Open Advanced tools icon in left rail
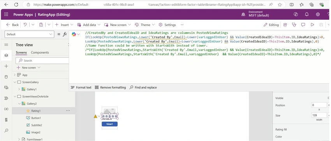 6,120
